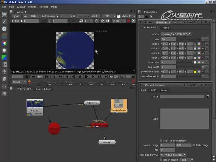Click the yellow centerline color swatch
The height and width of the screenshot is (162, 216).
click(195, 72)
